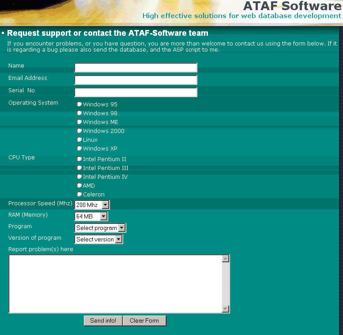The image size is (343, 335).
Task: Click the Send info! button
Action: (x=103, y=320)
